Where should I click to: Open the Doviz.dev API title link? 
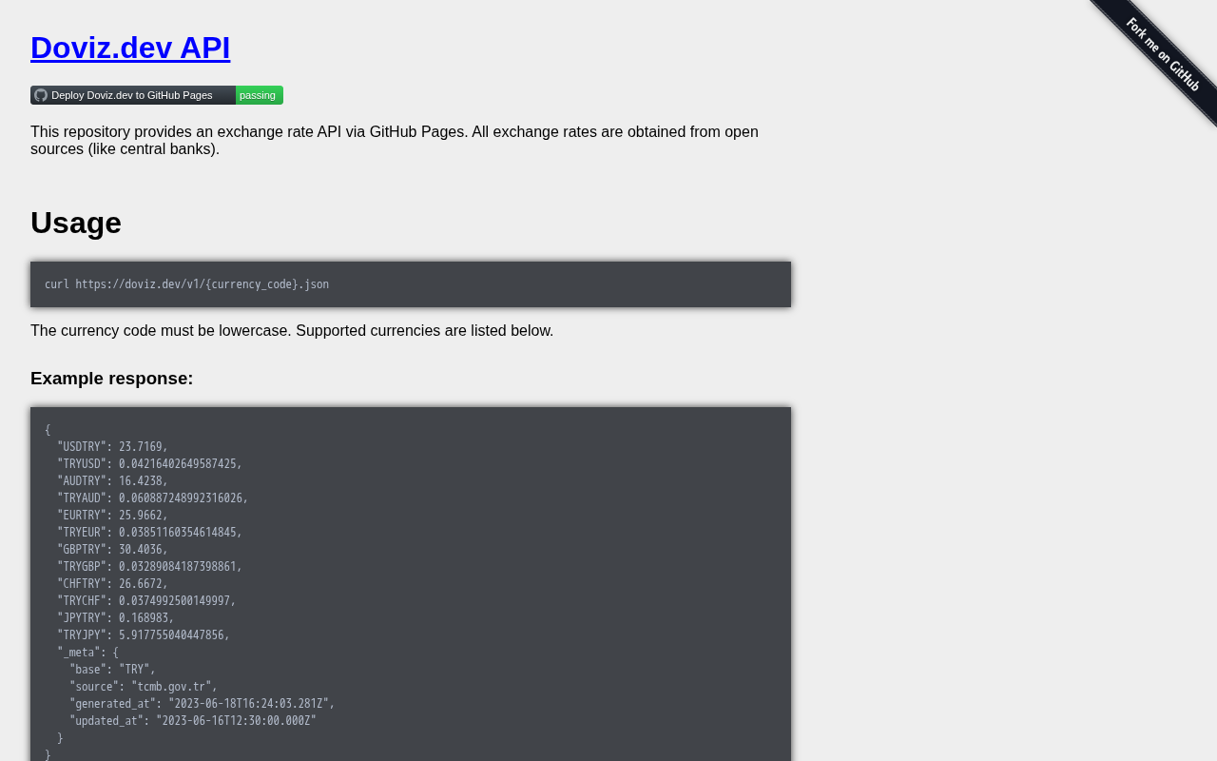click(130, 48)
